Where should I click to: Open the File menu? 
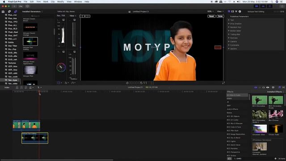(x=25, y=2)
